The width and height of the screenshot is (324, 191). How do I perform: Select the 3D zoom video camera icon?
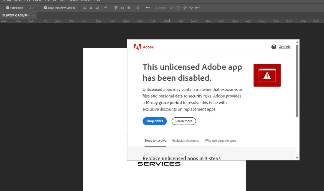coord(197,8)
